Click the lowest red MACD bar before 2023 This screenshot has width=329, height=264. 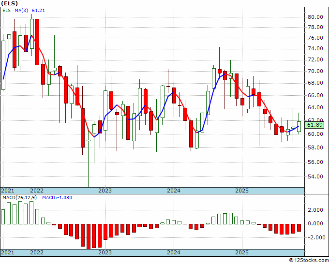point(89,236)
